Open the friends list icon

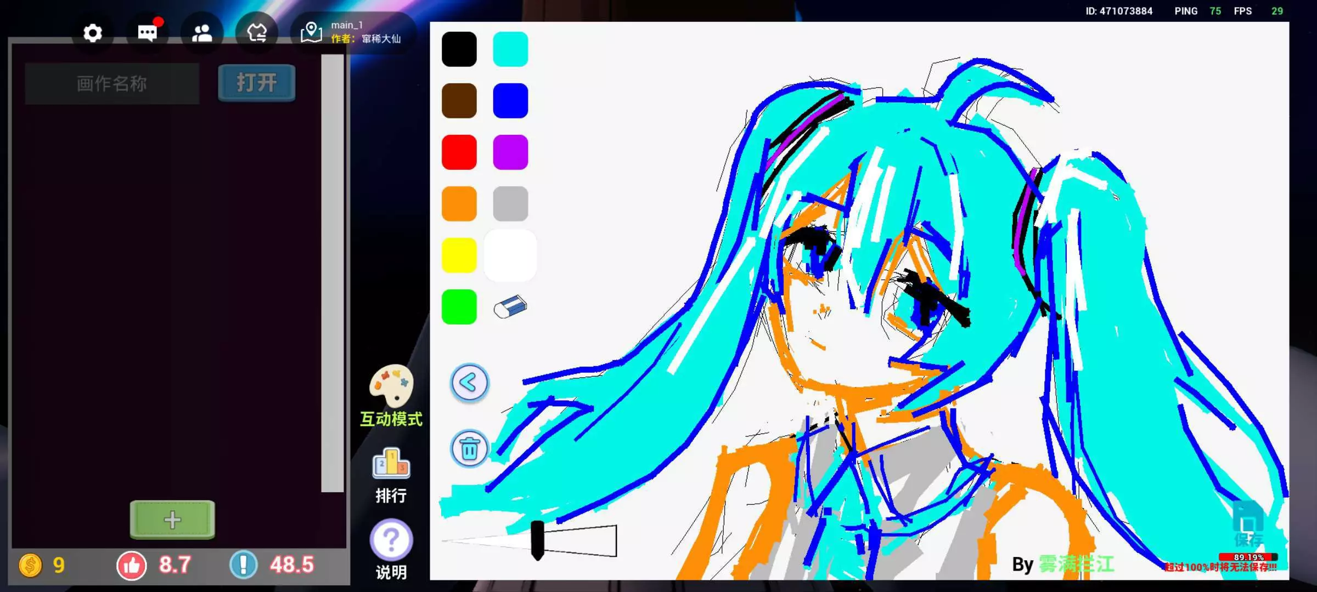(202, 33)
